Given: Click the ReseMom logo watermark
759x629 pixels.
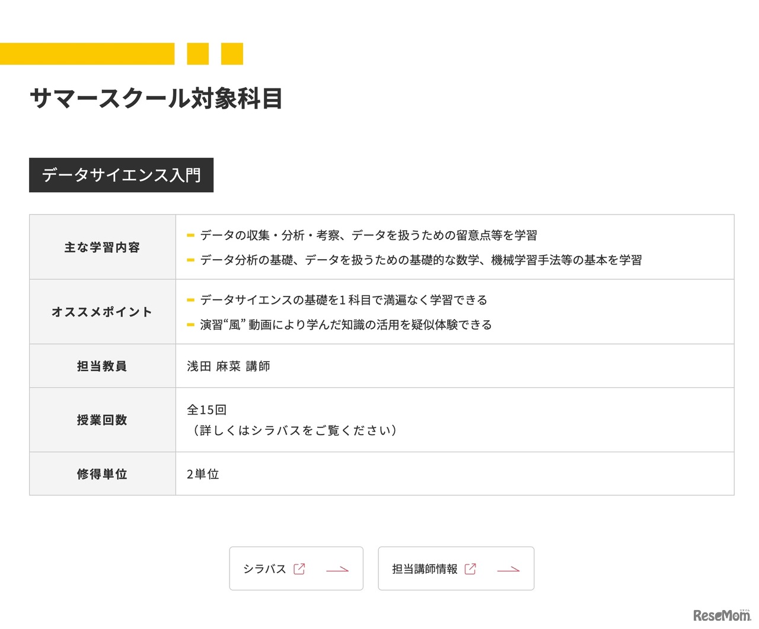Looking at the screenshot, I should (x=721, y=615).
